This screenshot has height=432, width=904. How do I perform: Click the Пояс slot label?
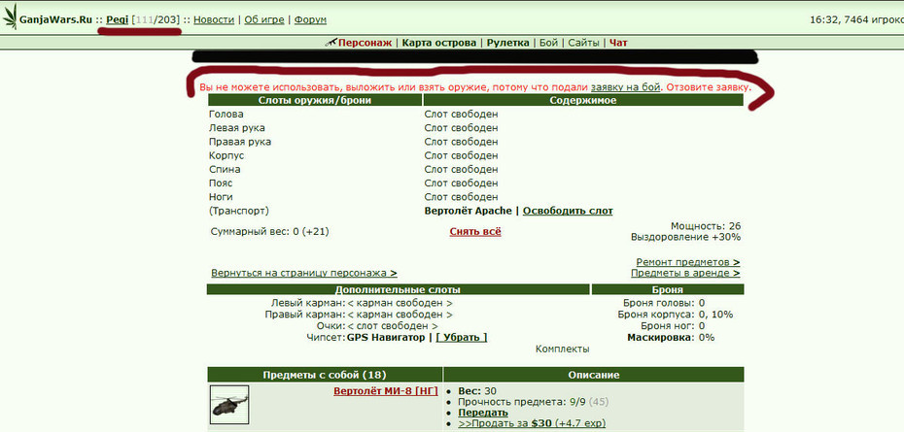tap(222, 183)
